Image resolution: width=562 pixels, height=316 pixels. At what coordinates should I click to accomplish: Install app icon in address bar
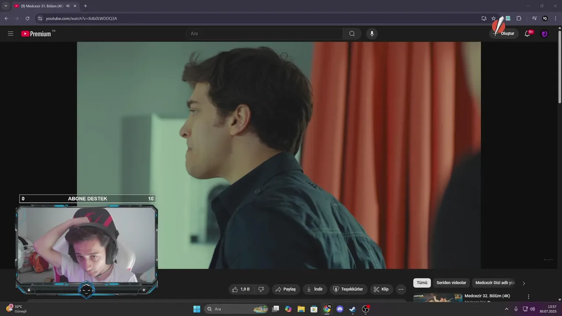pos(484,18)
